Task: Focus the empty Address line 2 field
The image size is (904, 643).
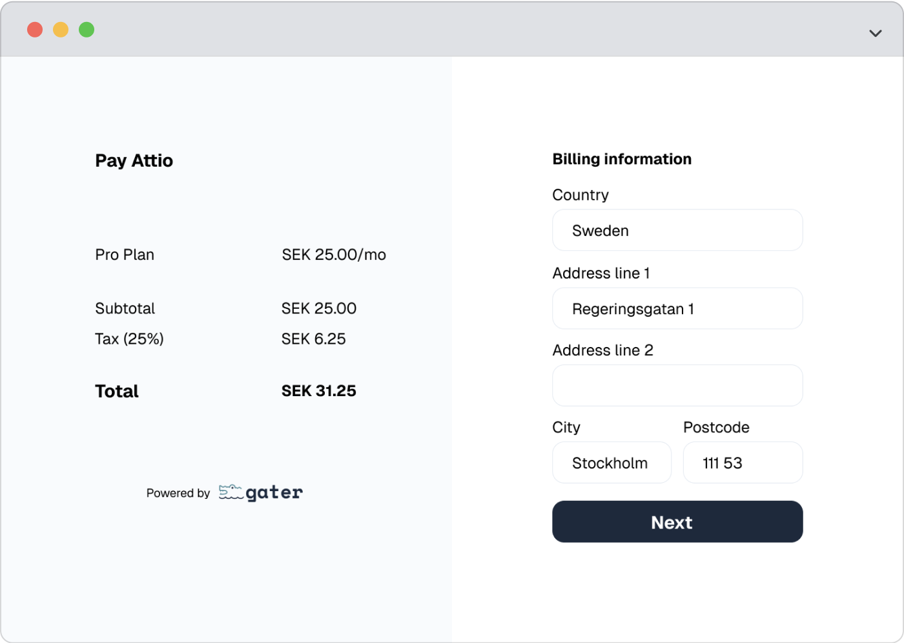Action: coord(677,386)
